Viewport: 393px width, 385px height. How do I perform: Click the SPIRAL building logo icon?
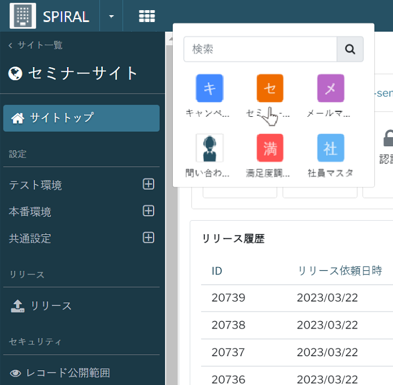coord(23,16)
